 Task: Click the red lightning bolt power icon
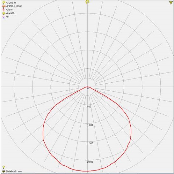coord(4,10)
